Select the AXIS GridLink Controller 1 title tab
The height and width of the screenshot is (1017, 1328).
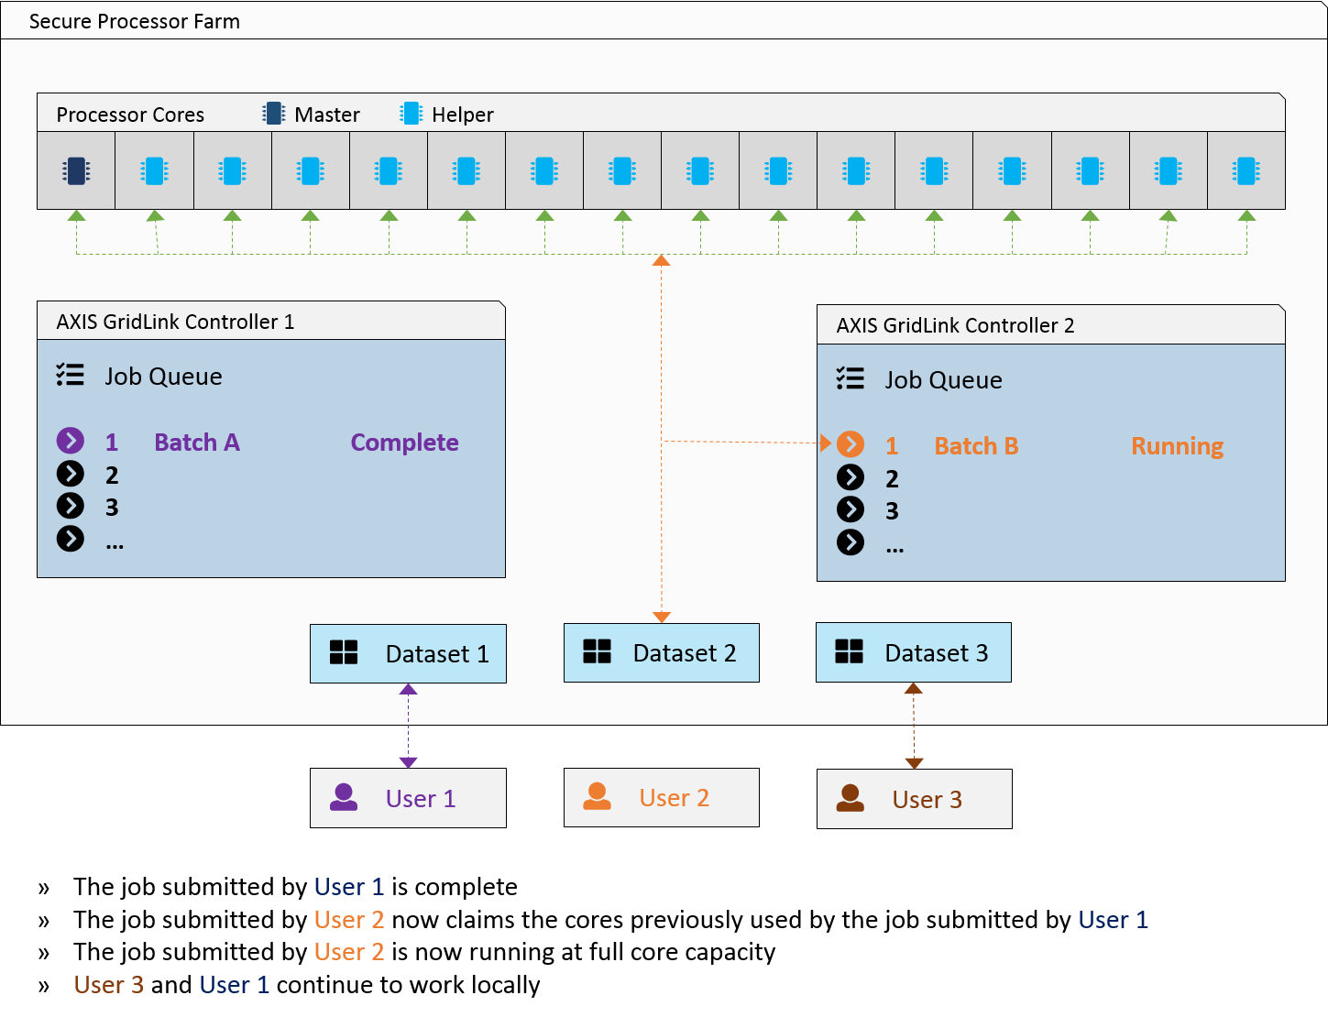coord(175,322)
